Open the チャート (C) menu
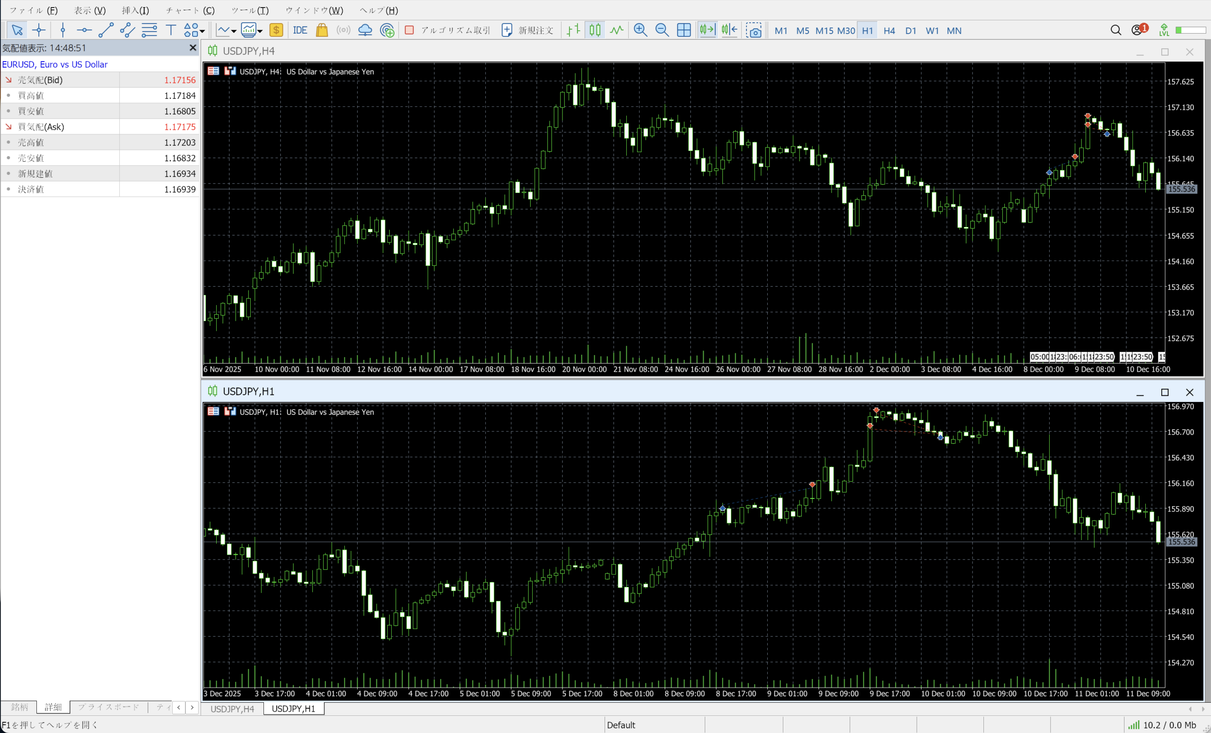The height and width of the screenshot is (733, 1211). click(x=190, y=10)
